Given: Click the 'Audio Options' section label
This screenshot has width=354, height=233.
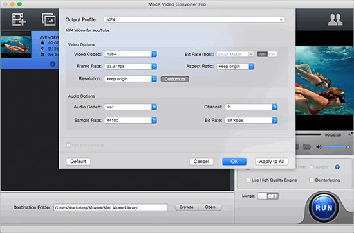Looking at the screenshot, I should click(x=82, y=96).
